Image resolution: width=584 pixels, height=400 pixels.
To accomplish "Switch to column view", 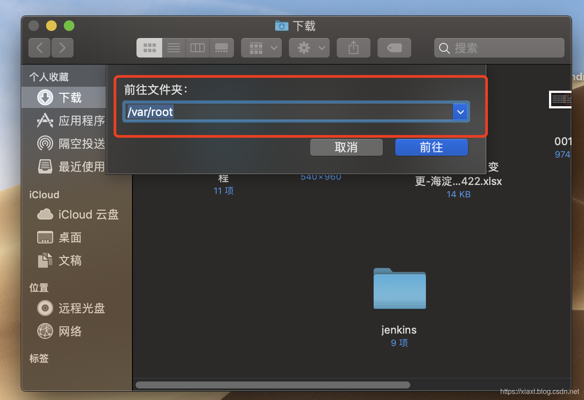I will 197,48.
